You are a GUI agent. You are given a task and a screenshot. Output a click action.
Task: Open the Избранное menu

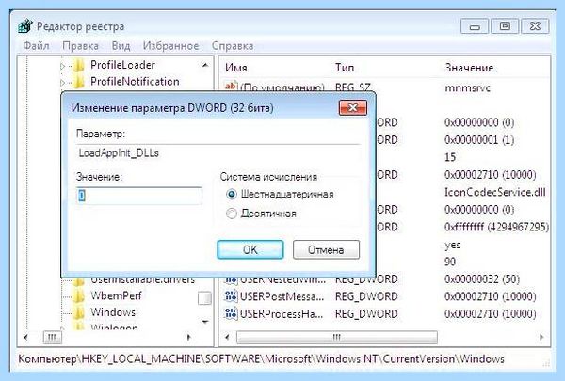click(170, 46)
